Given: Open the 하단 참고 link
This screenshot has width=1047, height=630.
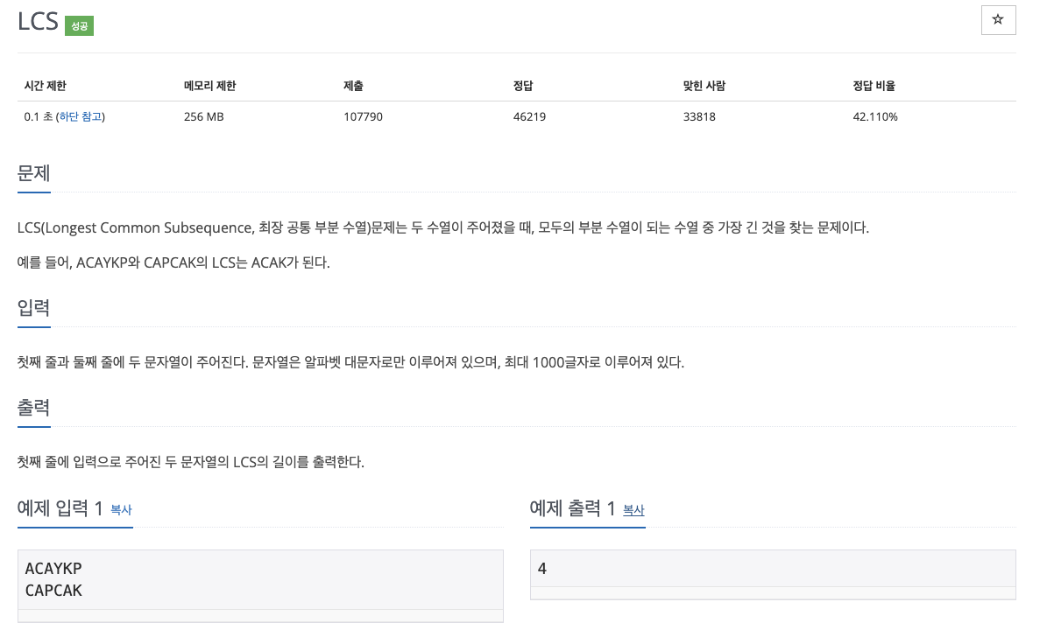Looking at the screenshot, I should tap(81, 116).
